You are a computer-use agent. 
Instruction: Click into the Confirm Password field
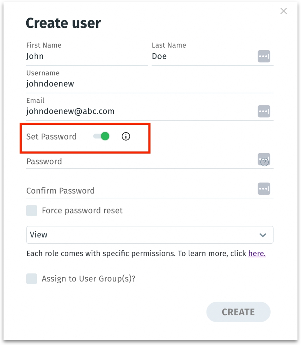[140, 191]
